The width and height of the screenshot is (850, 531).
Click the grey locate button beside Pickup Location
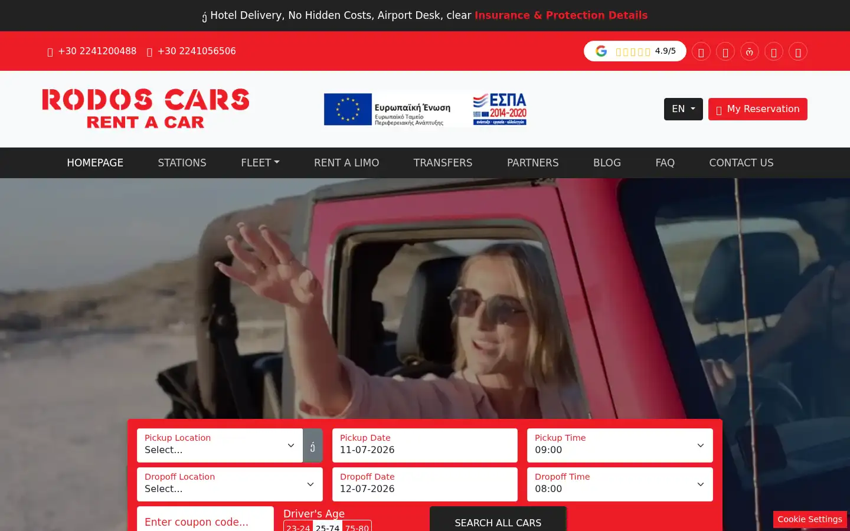tap(313, 445)
